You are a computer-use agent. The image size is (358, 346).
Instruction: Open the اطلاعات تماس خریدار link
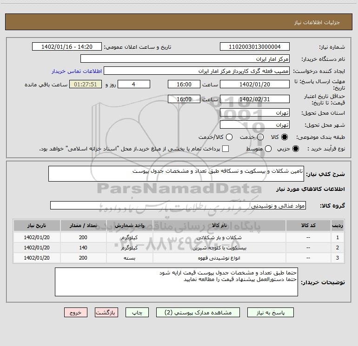(x=77, y=71)
